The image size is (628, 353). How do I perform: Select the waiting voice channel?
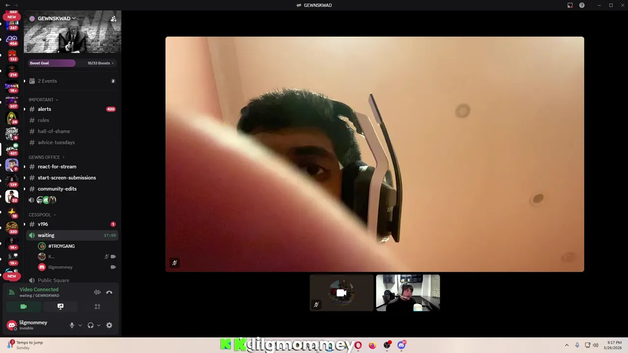[x=72, y=235]
